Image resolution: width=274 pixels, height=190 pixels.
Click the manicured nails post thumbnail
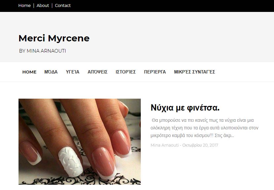coord(80,141)
